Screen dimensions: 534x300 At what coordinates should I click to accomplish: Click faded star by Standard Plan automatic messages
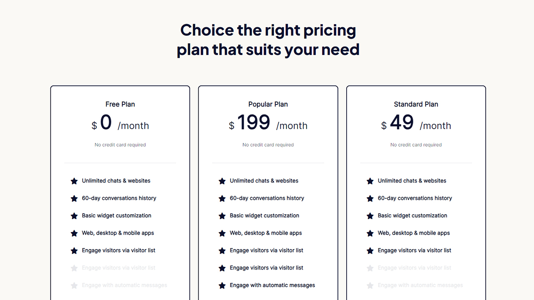(x=370, y=285)
